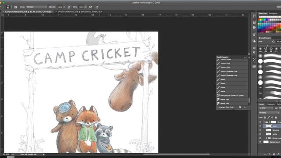Image resolution: width=281 pixels, height=158 pixels.
Task: Hide the Group Hug layer group
Action: tap(260, 138)
